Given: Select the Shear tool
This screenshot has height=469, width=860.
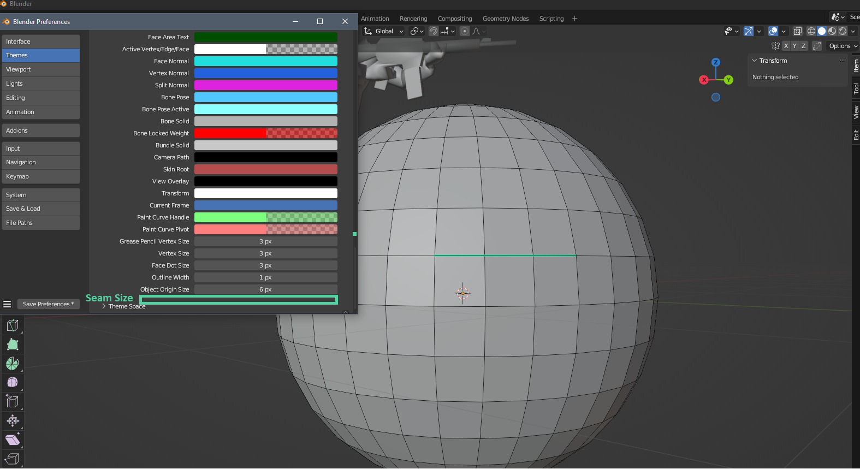Looking at the screenshot, I should pos(13,440).
